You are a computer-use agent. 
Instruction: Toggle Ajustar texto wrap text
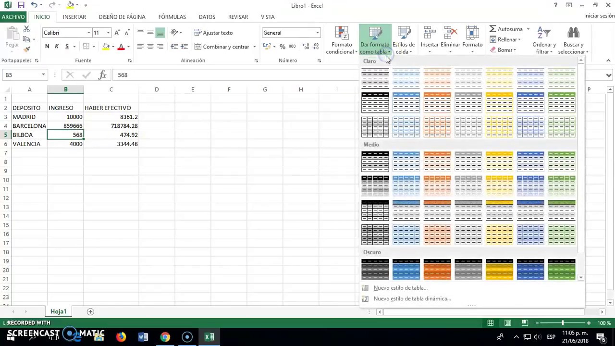pyautogui.click(x=214, y=33)
